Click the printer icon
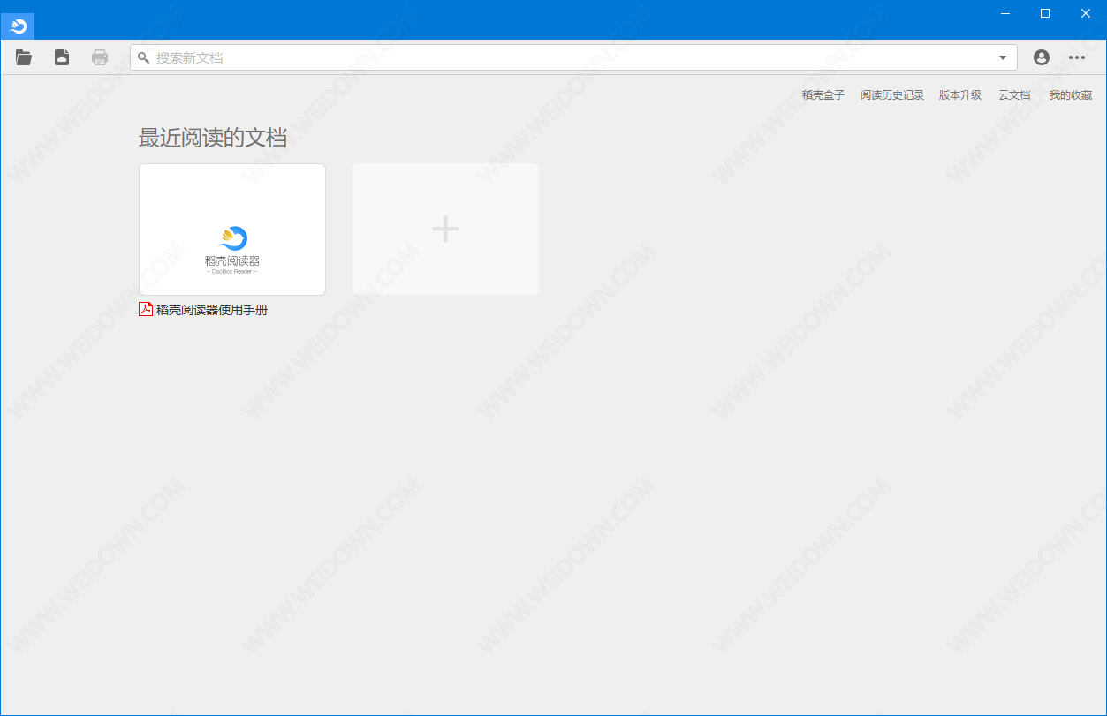The width and height of the screenshot is (1107, 716). (100, 57)
